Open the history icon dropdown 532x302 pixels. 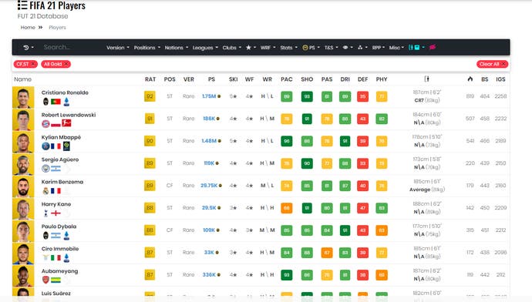pyautogui.click(x=29, y=48)
